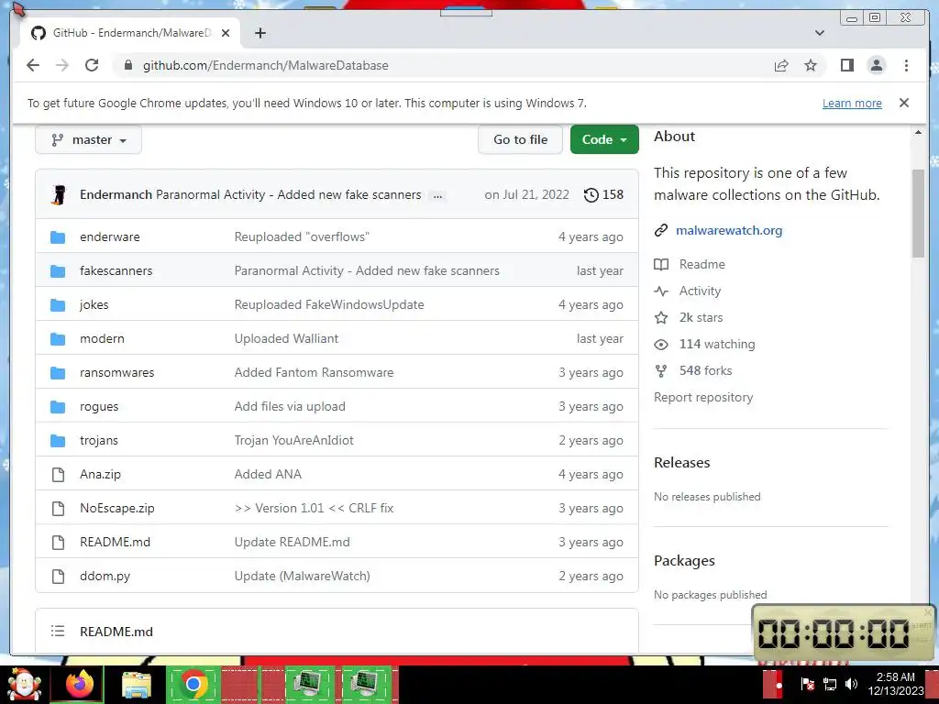Open the master branch dropdown
The width and height of the screenshot is (939, 704).
tap(89, 139)
